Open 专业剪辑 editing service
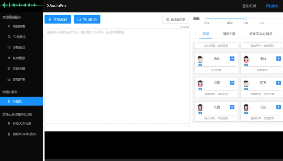Screen dimensions: 283x161 [19, 37]
